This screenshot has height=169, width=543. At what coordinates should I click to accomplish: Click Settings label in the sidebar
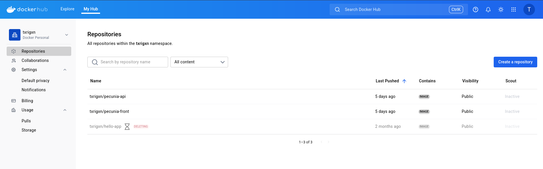pyautogui.click(x=29, y=70)
